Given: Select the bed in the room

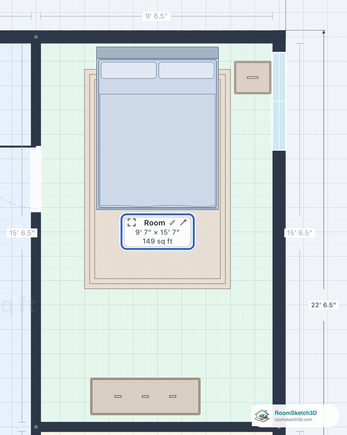Looking at the screenshot, I should click(x=157, y=128).
